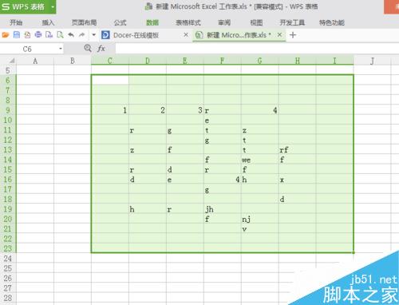Select column J header
This screenshot has width=399, height=305.
[372, 61]
